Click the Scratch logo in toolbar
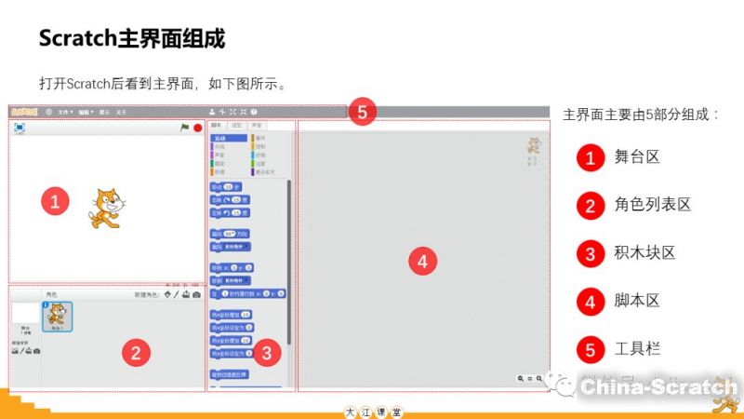This screenshot has height=419, width=744. point(23,112)
